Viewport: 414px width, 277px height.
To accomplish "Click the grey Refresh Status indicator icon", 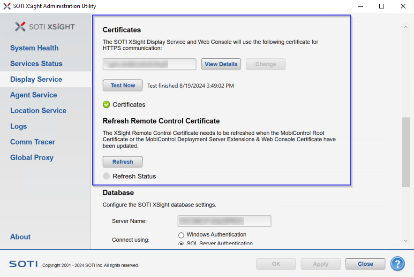I will pos(106,176).
